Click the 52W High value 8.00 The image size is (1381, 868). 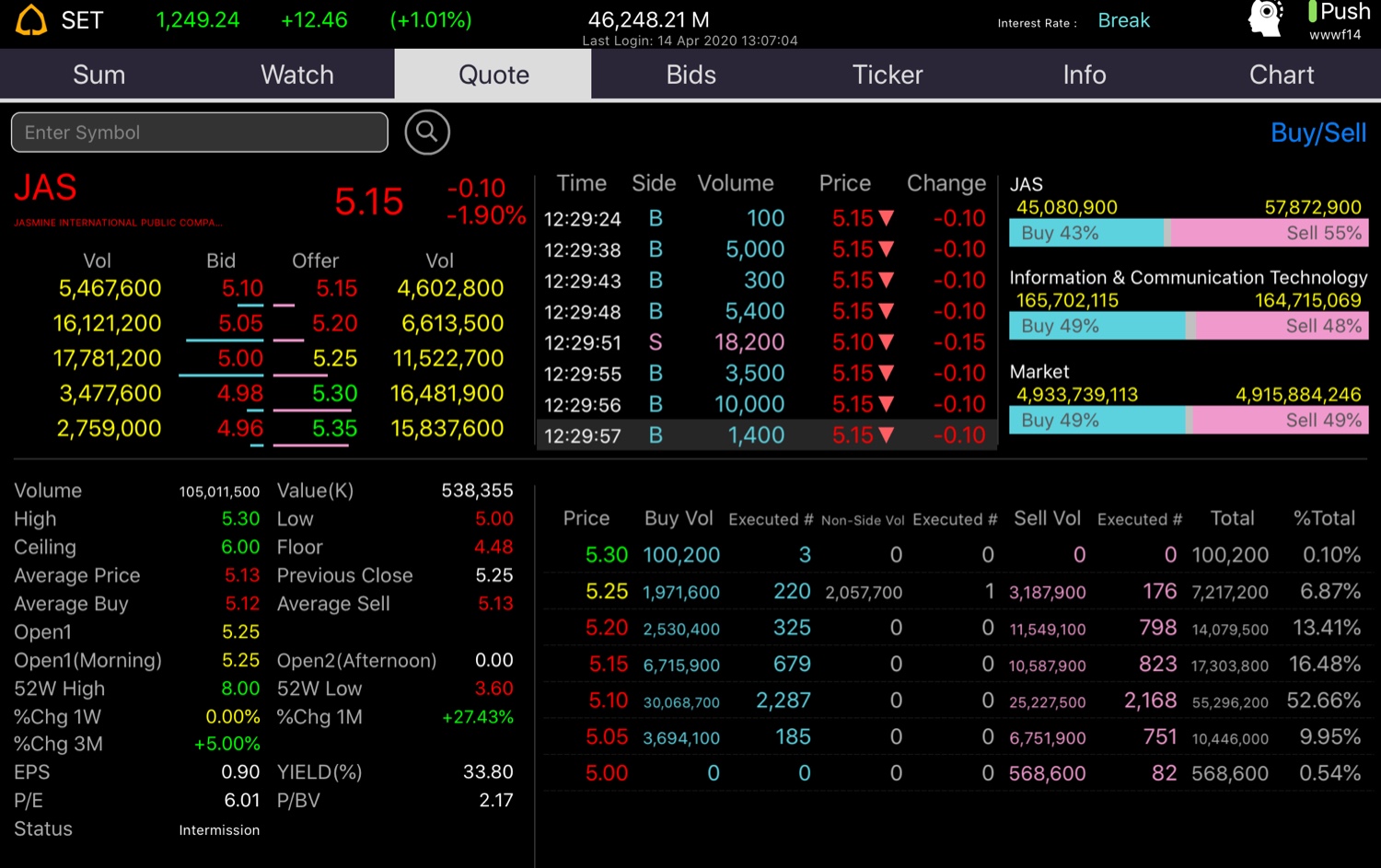pyautogui.click(x=240, y=689)
